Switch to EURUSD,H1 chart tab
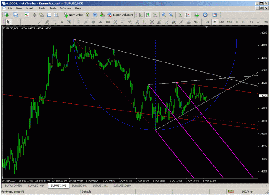The height and width of the screenshot is (195, 270). (100, 186)
